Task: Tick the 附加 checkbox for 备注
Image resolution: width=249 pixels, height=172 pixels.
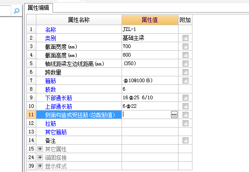Action: [185, 141]
